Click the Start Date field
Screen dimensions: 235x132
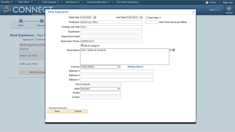click(87, 18)
